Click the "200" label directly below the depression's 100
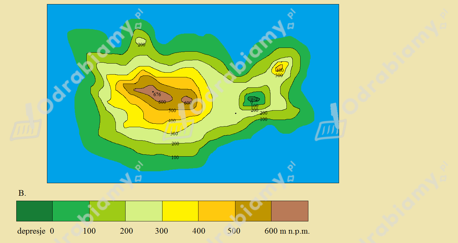The height and width of the screenshot is (243, 458). [255, 111]
